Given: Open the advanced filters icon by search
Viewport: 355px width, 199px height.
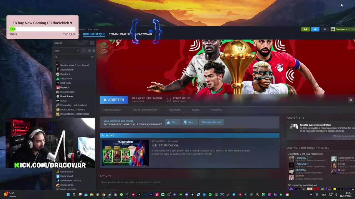Looking at the screenshot, I should tap(92, 57).
